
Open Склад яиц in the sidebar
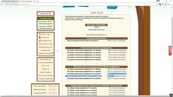[45, 37]
